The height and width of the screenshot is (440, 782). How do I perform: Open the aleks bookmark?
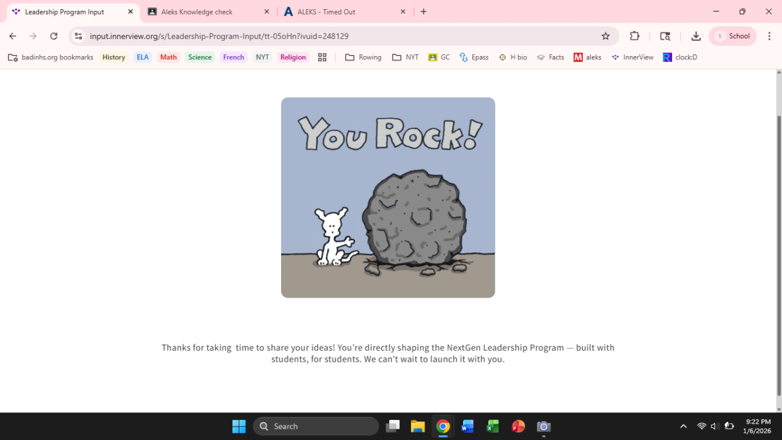point(587,57)
